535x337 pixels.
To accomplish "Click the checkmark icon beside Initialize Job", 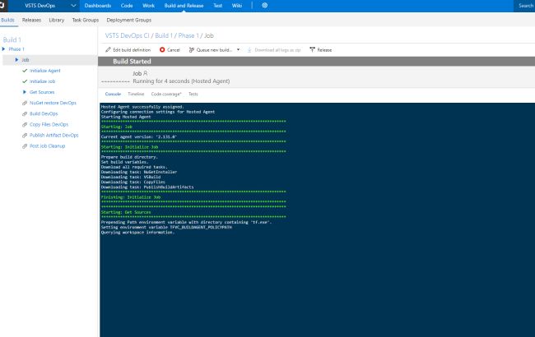I will tap(25, 81).
